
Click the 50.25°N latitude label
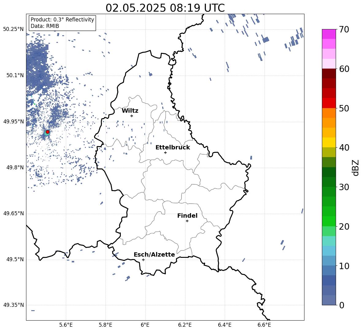point(13,29)
